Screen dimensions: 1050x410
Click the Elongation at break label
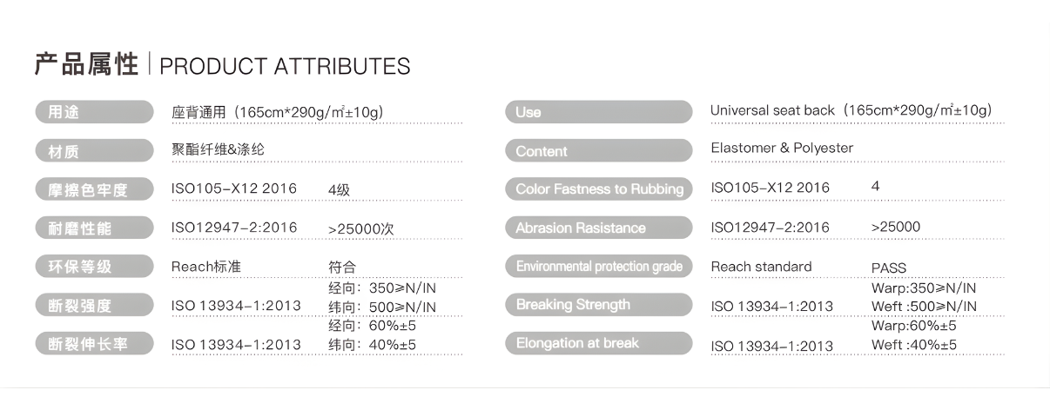[x=598, y=343]
